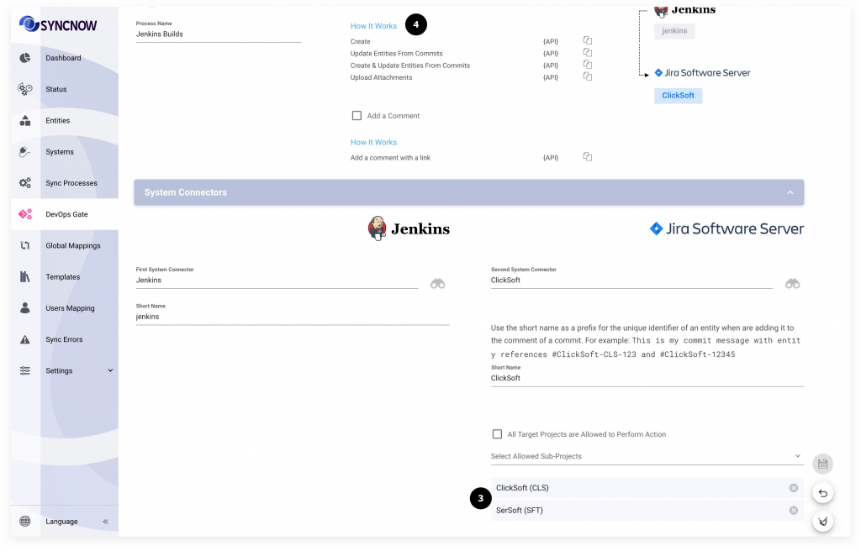
Task: Open Sync Errors menu item
Action: [x=64, y=339]
